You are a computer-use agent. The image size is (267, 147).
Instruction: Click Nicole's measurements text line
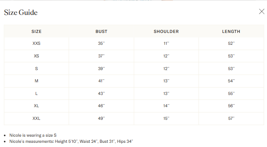tap(71, 141)
